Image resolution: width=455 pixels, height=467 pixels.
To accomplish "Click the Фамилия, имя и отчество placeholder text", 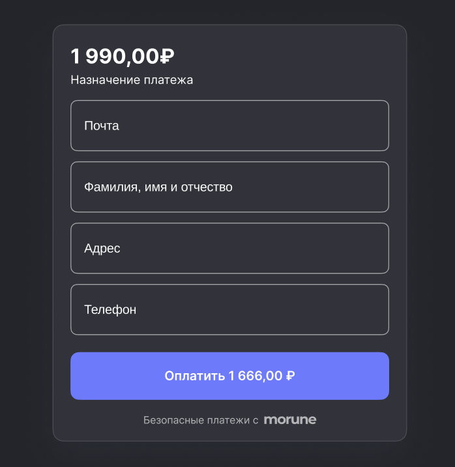I will tap(158, 188).
